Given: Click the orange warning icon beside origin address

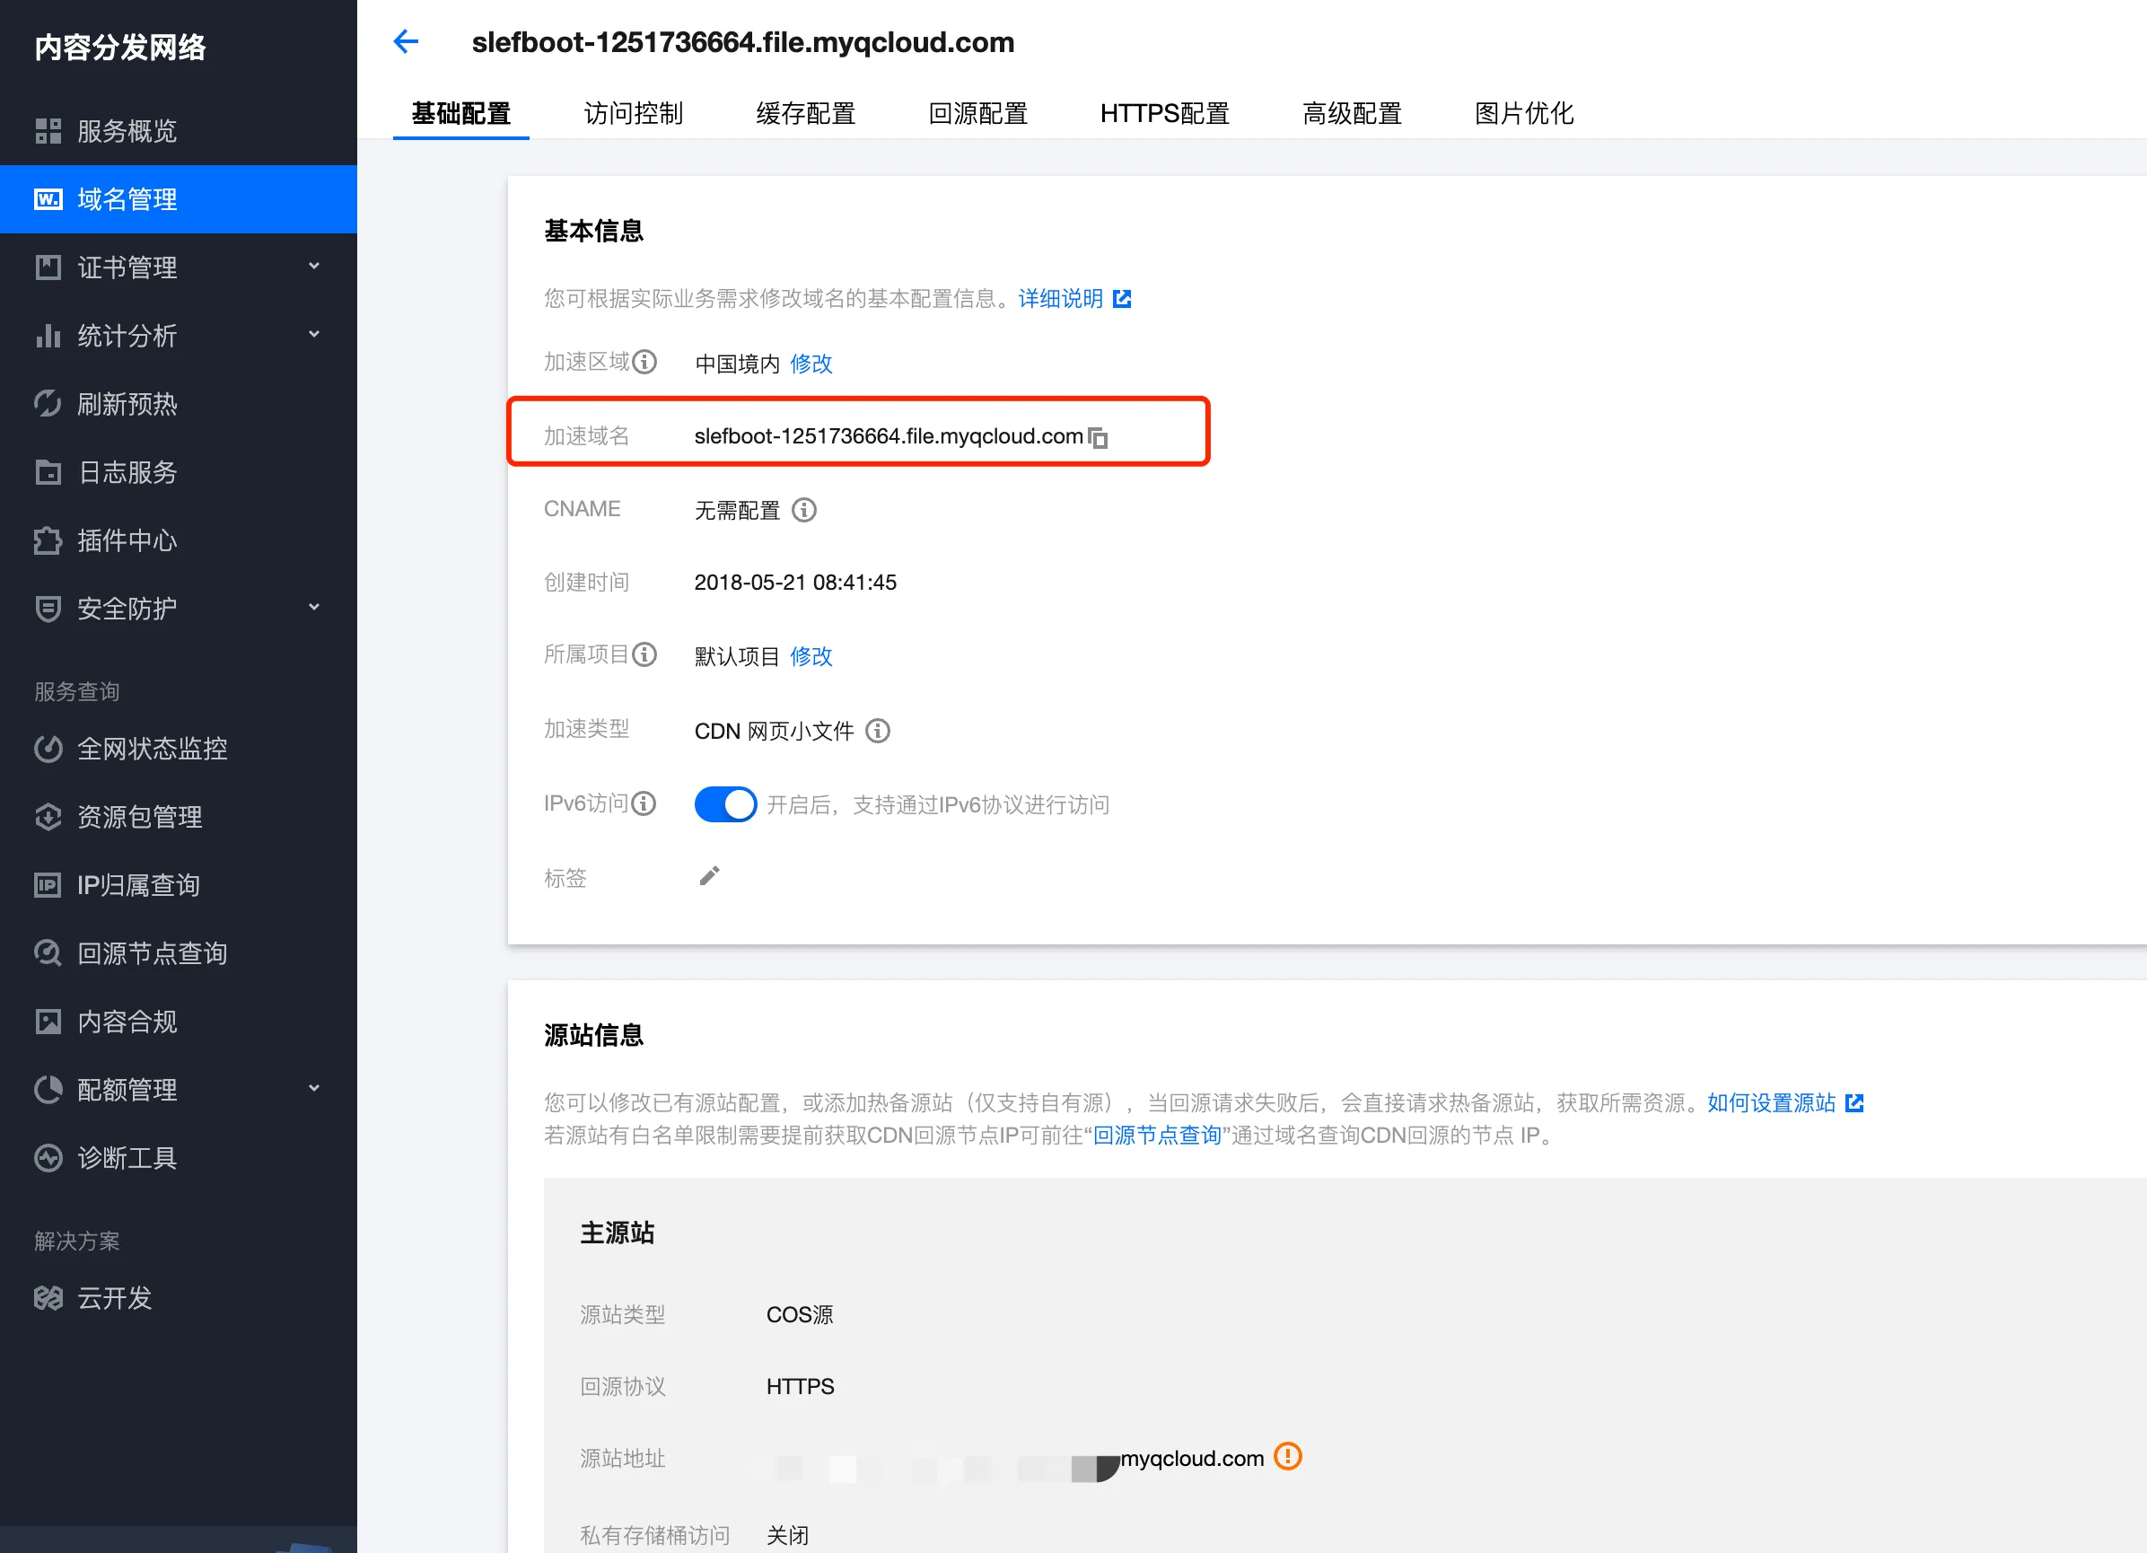Looking at the screenshot, I should (x=1287, y=1456).
